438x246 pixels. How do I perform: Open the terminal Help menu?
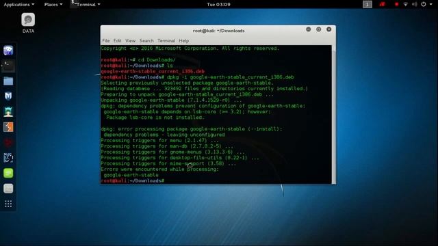click(x=184, y=41)
